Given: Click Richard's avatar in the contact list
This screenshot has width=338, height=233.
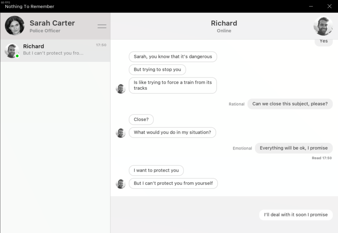Looking at the screenshot, I should point(12,51).
